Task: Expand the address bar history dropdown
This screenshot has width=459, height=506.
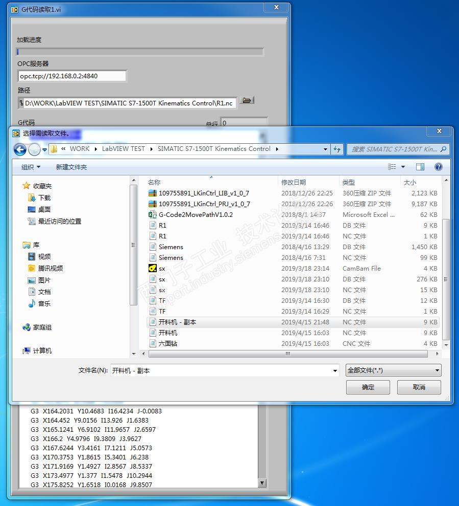Action: (325, 149)
